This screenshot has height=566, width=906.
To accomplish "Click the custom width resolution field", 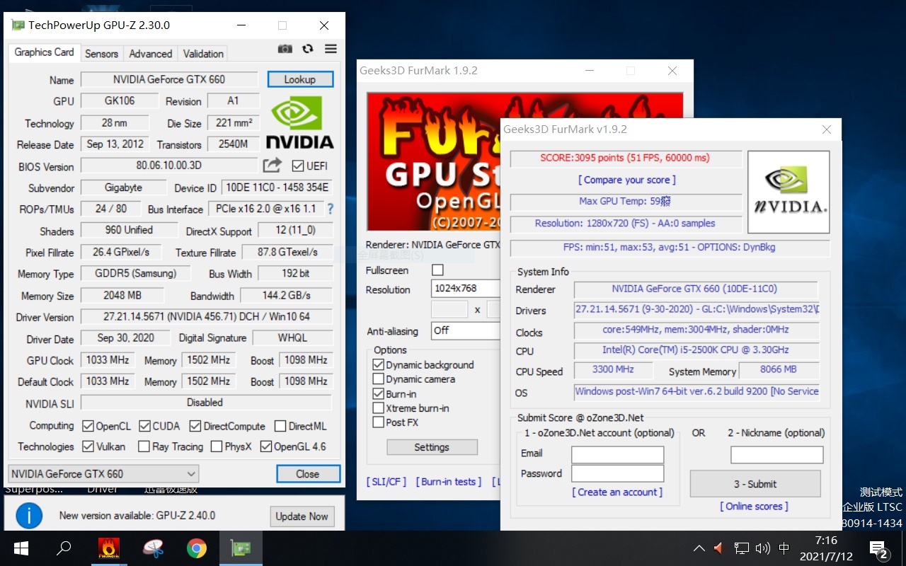I will coord(449,309).
